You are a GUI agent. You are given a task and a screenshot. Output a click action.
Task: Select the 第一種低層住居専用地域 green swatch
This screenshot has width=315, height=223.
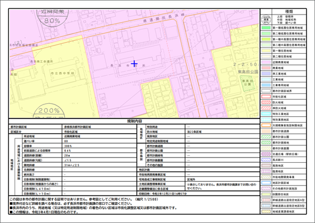coord(266,27)
